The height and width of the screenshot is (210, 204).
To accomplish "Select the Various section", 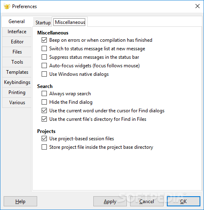I will click(x=17, y=103).
